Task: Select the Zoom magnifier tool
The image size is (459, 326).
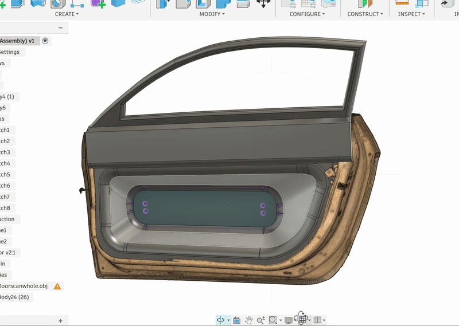Action: pos(260,320)
